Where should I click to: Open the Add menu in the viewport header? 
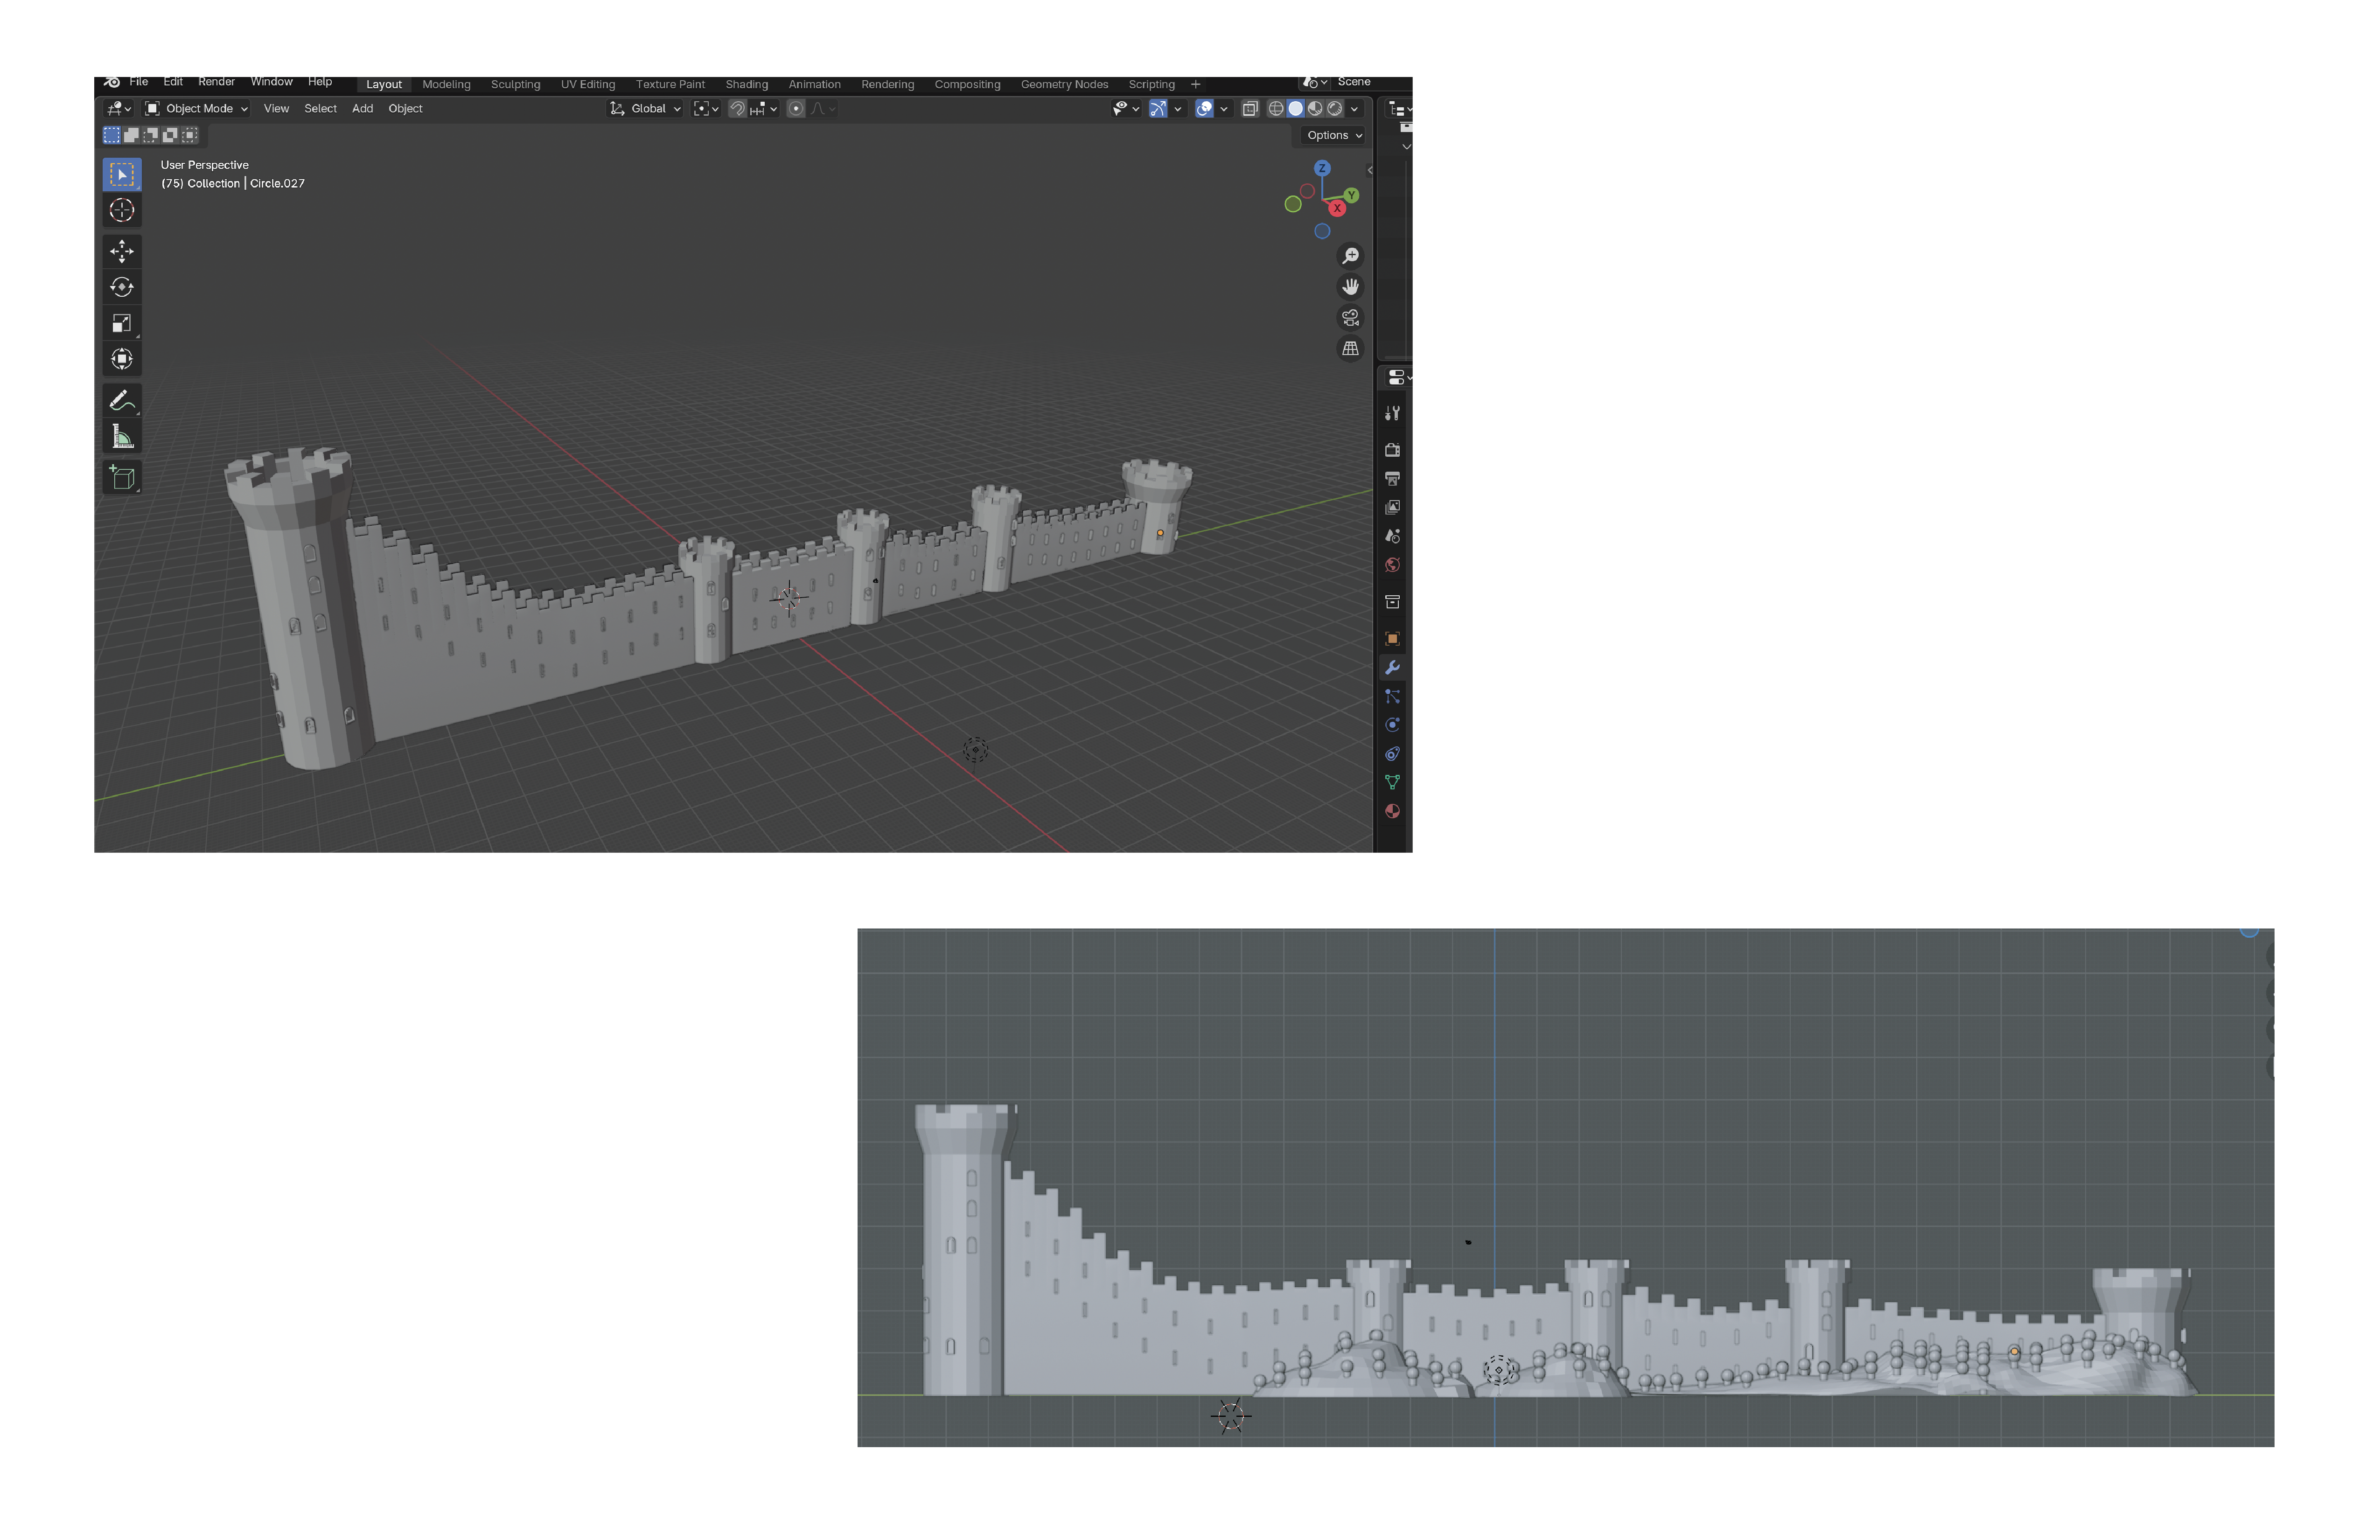(362, 108)
